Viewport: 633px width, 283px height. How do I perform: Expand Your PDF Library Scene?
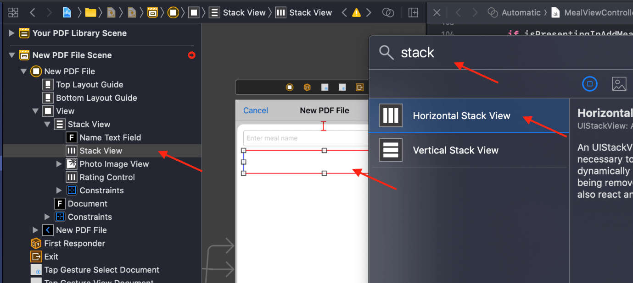point(11,33)
